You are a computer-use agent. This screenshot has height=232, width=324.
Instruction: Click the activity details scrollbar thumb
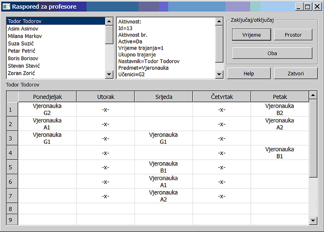pos(219,44)
